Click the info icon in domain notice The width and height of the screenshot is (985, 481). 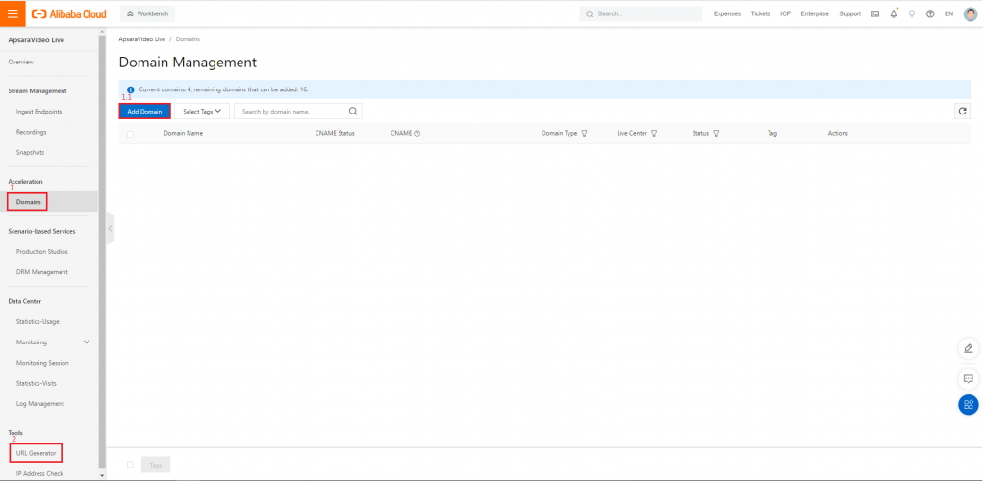[x=131, y=89]
